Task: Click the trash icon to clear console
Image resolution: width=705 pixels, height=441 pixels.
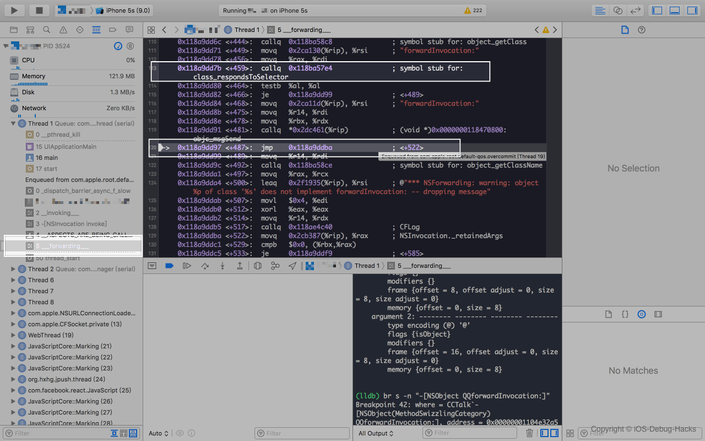Action: pos(529,433)
